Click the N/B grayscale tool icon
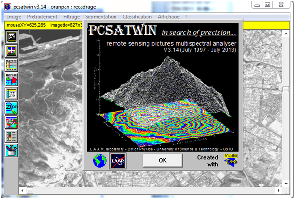This screenshot has width=295, height=199. [x=11, y=36]
